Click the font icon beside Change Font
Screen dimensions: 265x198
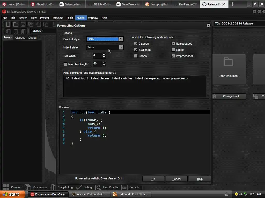(x=215, y=96)
